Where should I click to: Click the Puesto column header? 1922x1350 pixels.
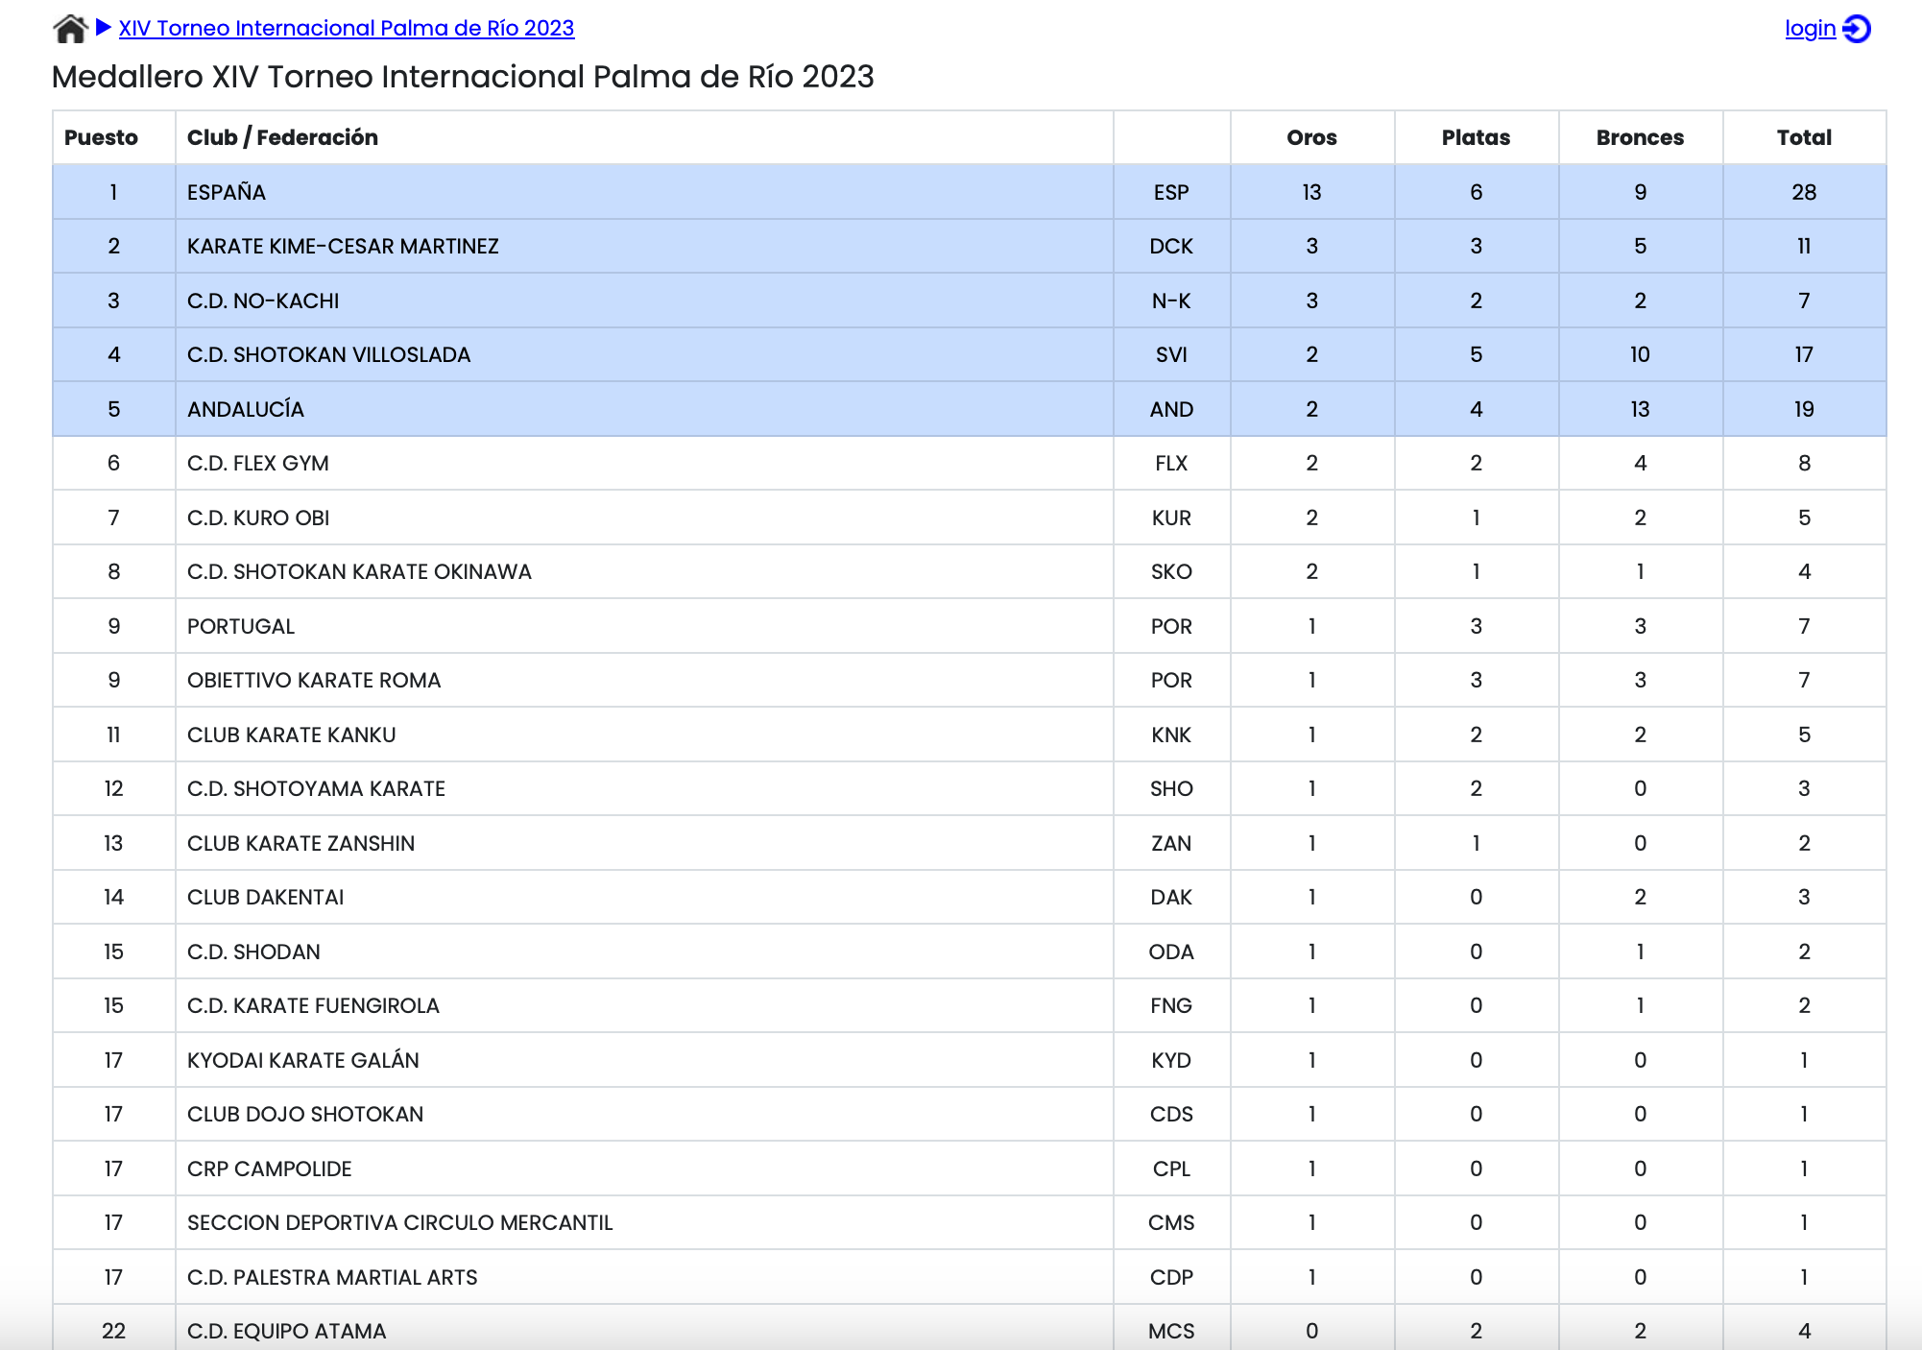coord(101,137)
